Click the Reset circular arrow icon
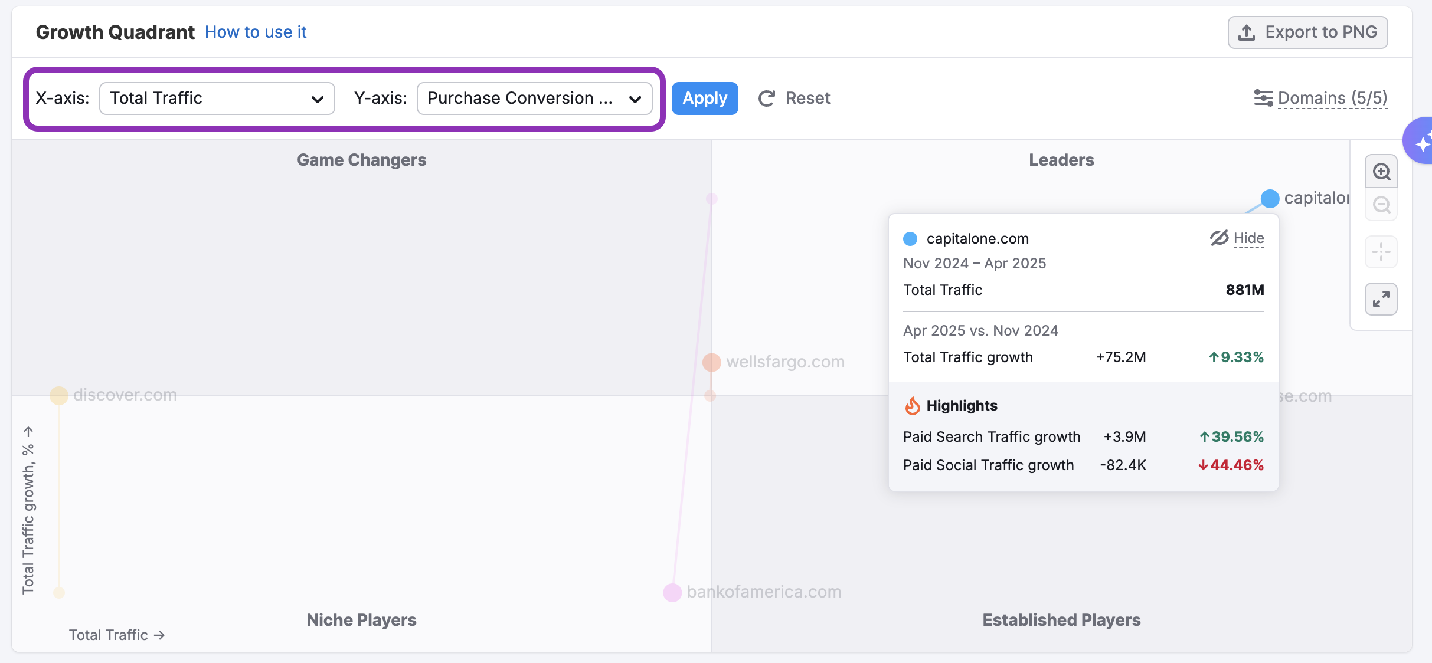Viewport: 1432px width, 663px height. pos(767,99)
